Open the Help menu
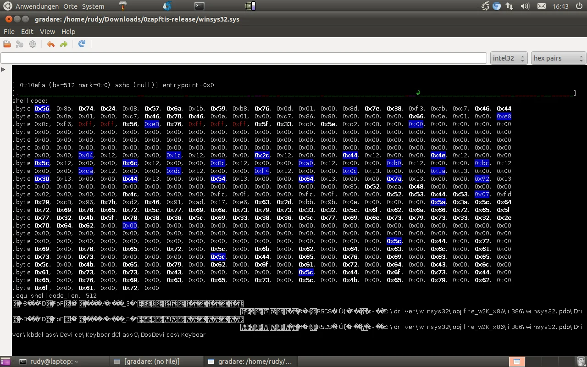This screenshot has width=587, height=367. [68, 32]
